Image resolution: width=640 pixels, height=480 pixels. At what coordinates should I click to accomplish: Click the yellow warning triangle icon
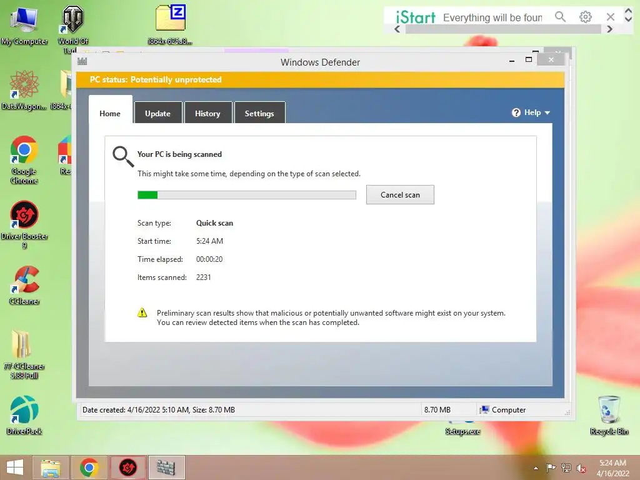coord(142,312)
